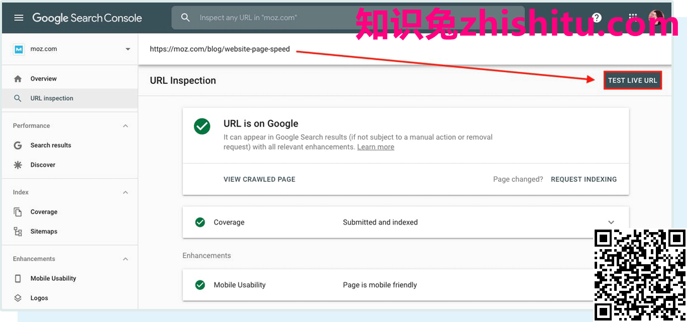Click the Sitemaps tree icon
Viewport: 687px width, 322px height.
(x=18, y=232)
